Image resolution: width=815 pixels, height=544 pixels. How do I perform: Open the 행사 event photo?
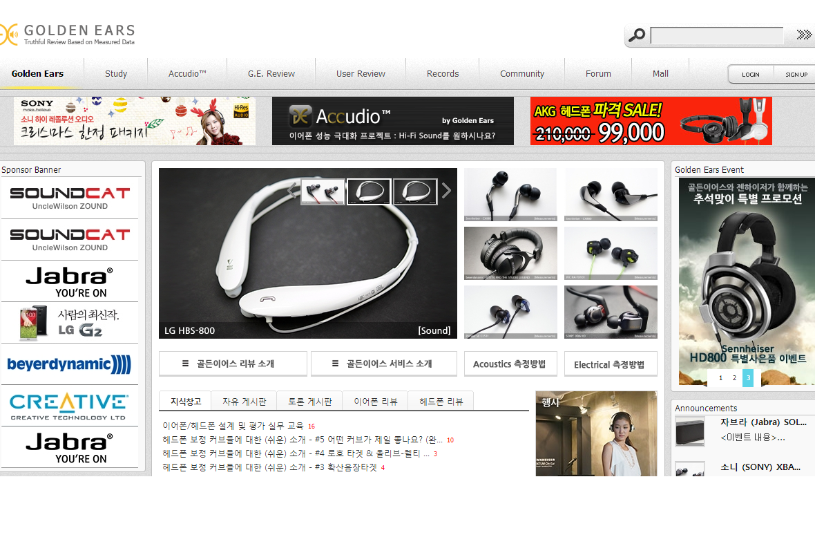click(x=596, y=433)
